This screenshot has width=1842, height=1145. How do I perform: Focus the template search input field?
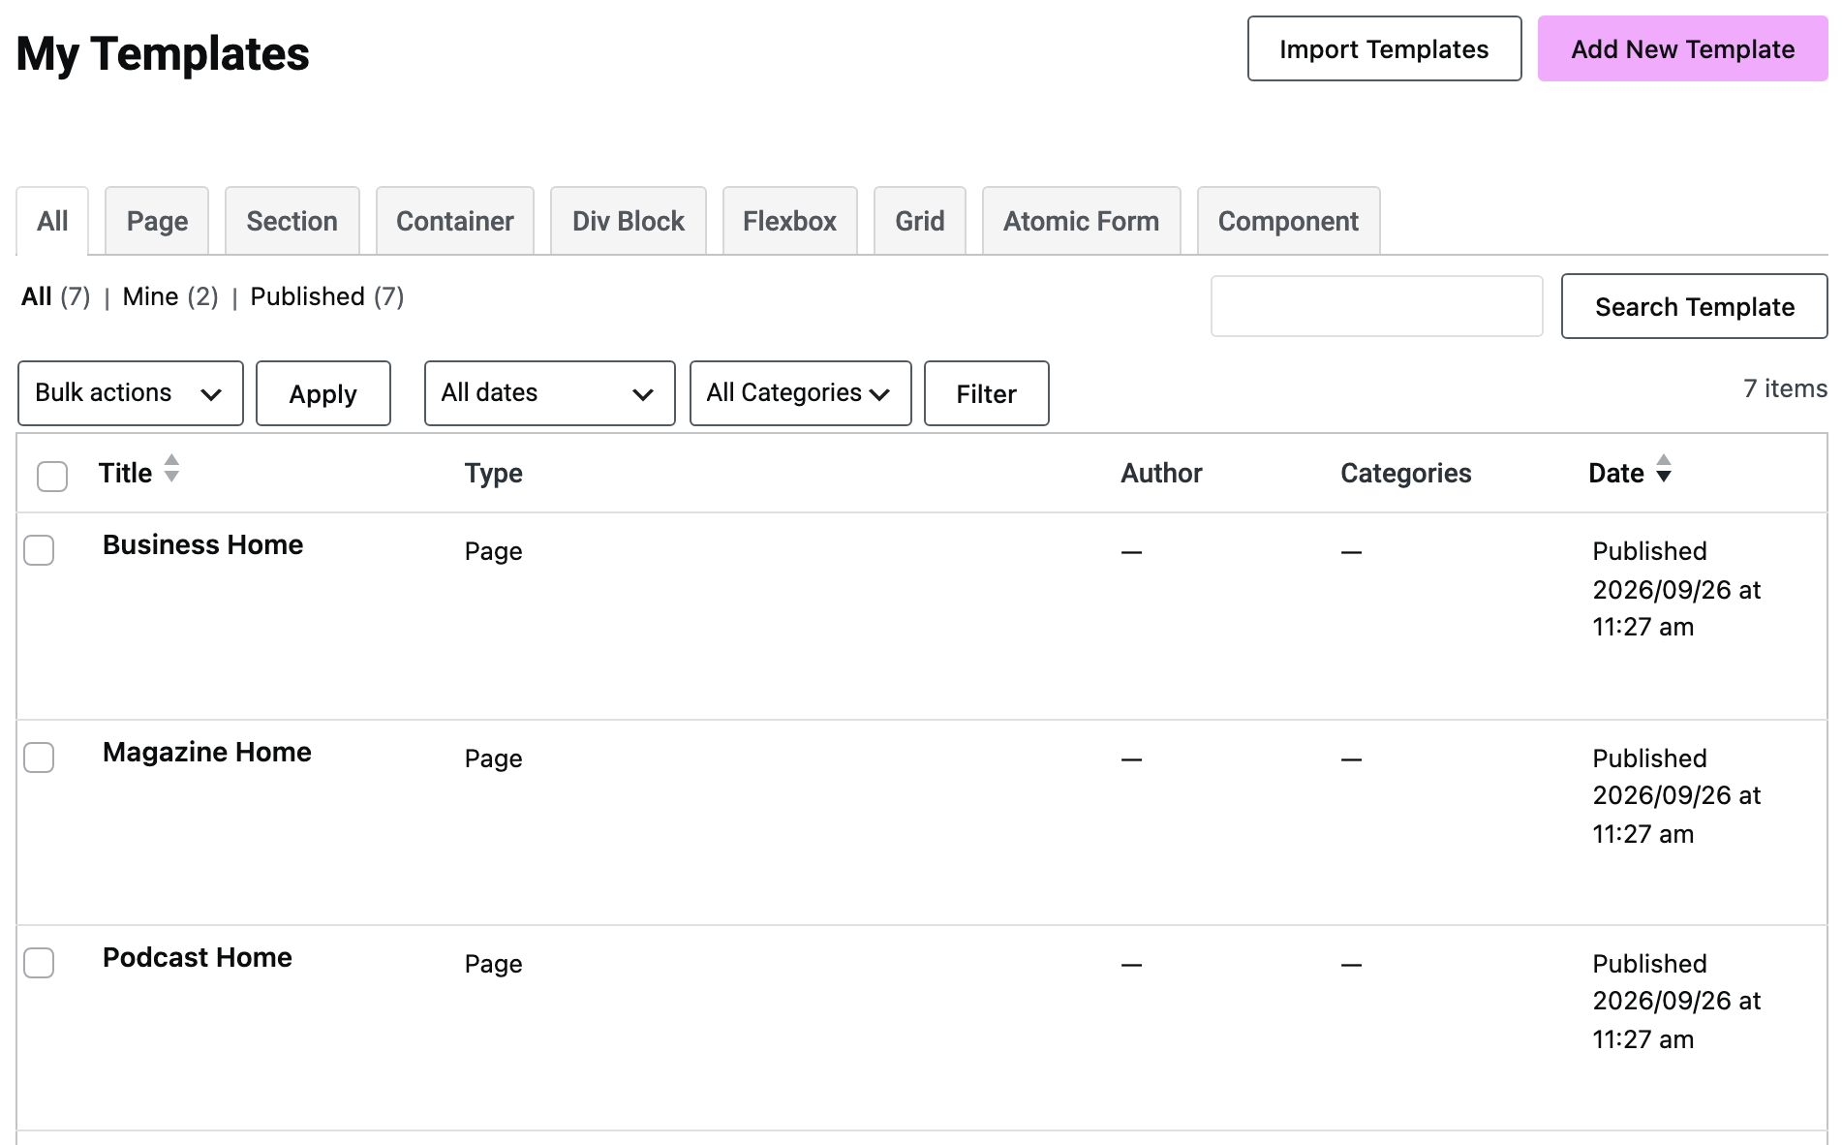[x=1376, y=306]
